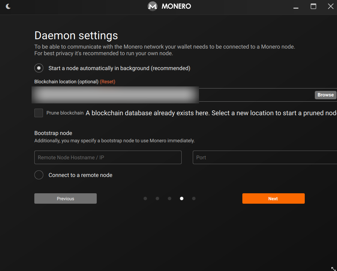Toggle dark mode with the moon icon
Image resolution: width=337 pixels, height=271 pixels.
point(8,7)
